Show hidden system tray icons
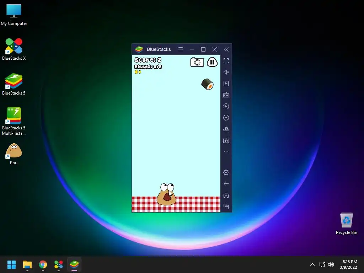This screenshot has width=364, height=273. click(312, 264)
